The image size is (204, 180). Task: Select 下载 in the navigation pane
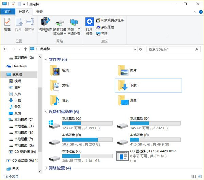pos(15,100)
